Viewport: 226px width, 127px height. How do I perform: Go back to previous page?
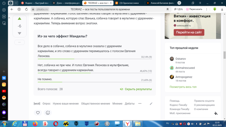point(12,9)
